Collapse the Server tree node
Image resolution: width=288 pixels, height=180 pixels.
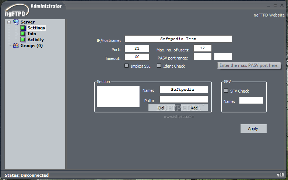[x=9, y=22]
